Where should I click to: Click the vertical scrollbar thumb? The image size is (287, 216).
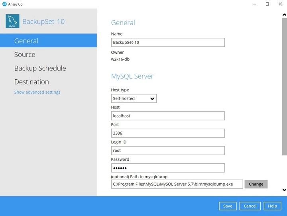tap(284, 87)
